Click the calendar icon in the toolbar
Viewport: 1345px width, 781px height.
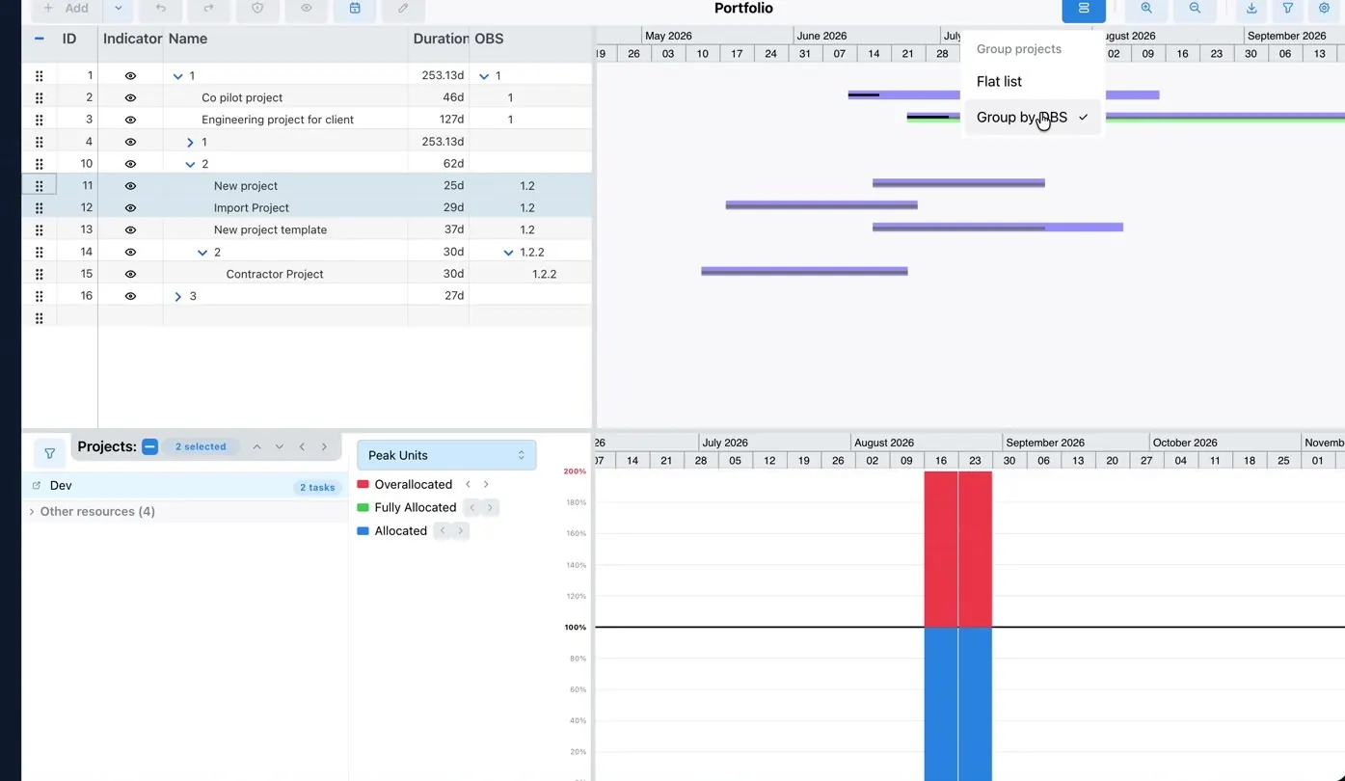[355, 9]
